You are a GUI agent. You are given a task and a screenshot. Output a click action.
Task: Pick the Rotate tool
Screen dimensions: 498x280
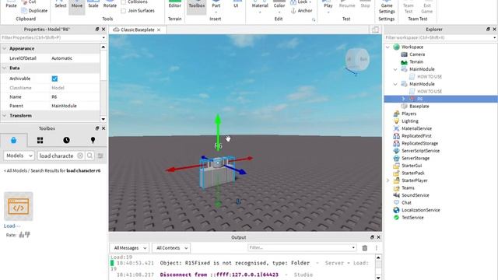(110, 5)
